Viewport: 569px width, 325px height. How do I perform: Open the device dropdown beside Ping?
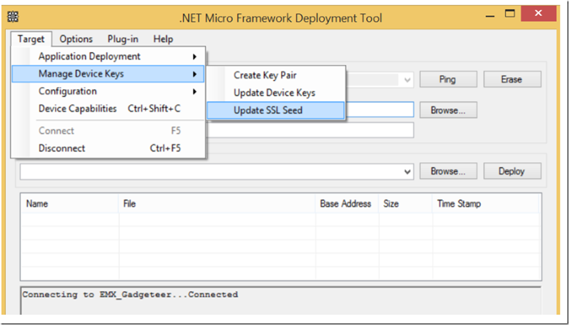(x=408, y=80)
